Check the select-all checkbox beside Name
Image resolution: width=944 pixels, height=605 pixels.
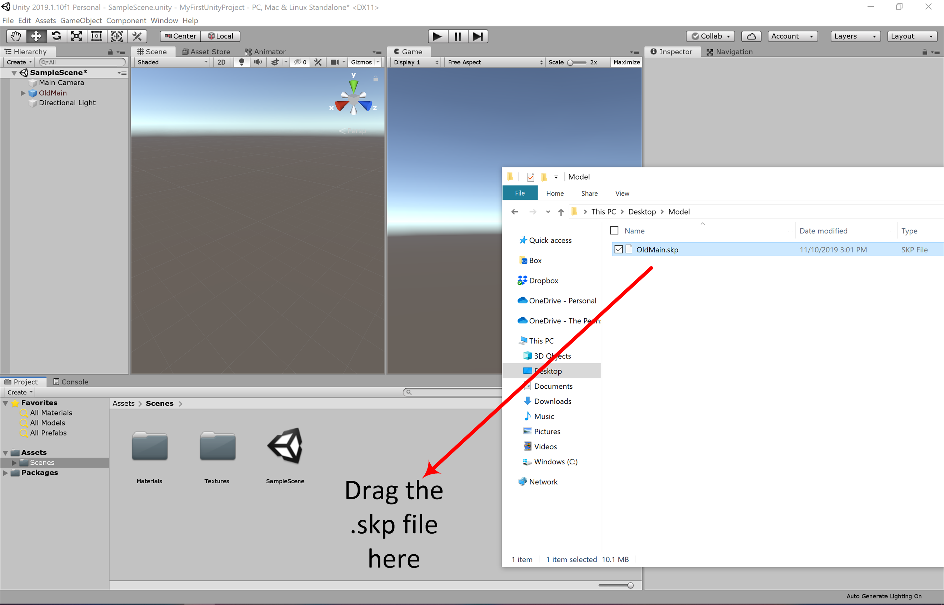coord(614,231)
